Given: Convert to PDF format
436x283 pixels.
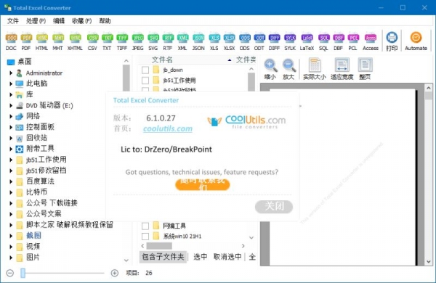Looking at the screenshot, I should click(x=26, y=41).
